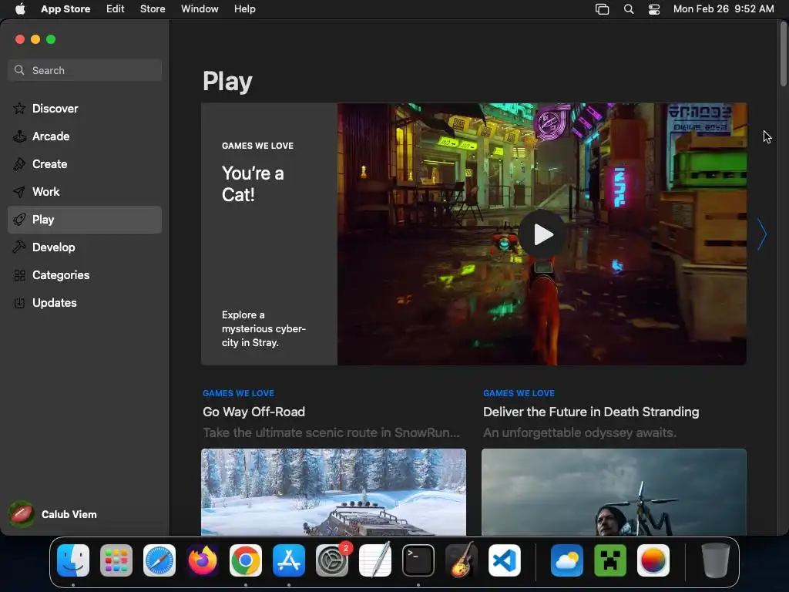Click the Play rocket icon

[x=19, y=220]
